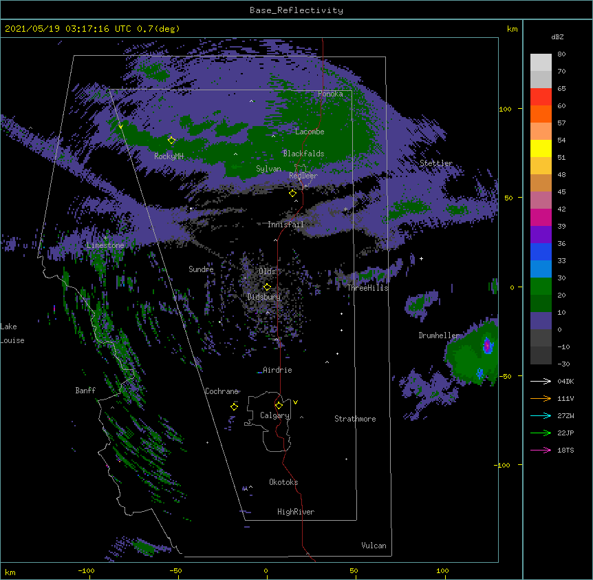
Task: Click the 04DK legend text
Action: [565, 381]
